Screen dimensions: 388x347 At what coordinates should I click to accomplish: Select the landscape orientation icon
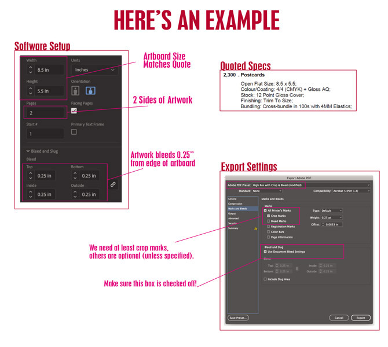[91, 91]
